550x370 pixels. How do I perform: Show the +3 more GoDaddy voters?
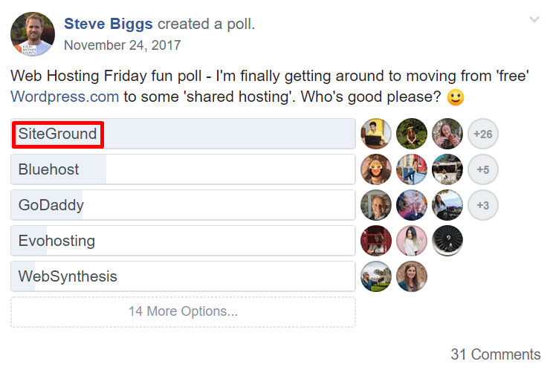coord(483,205)
